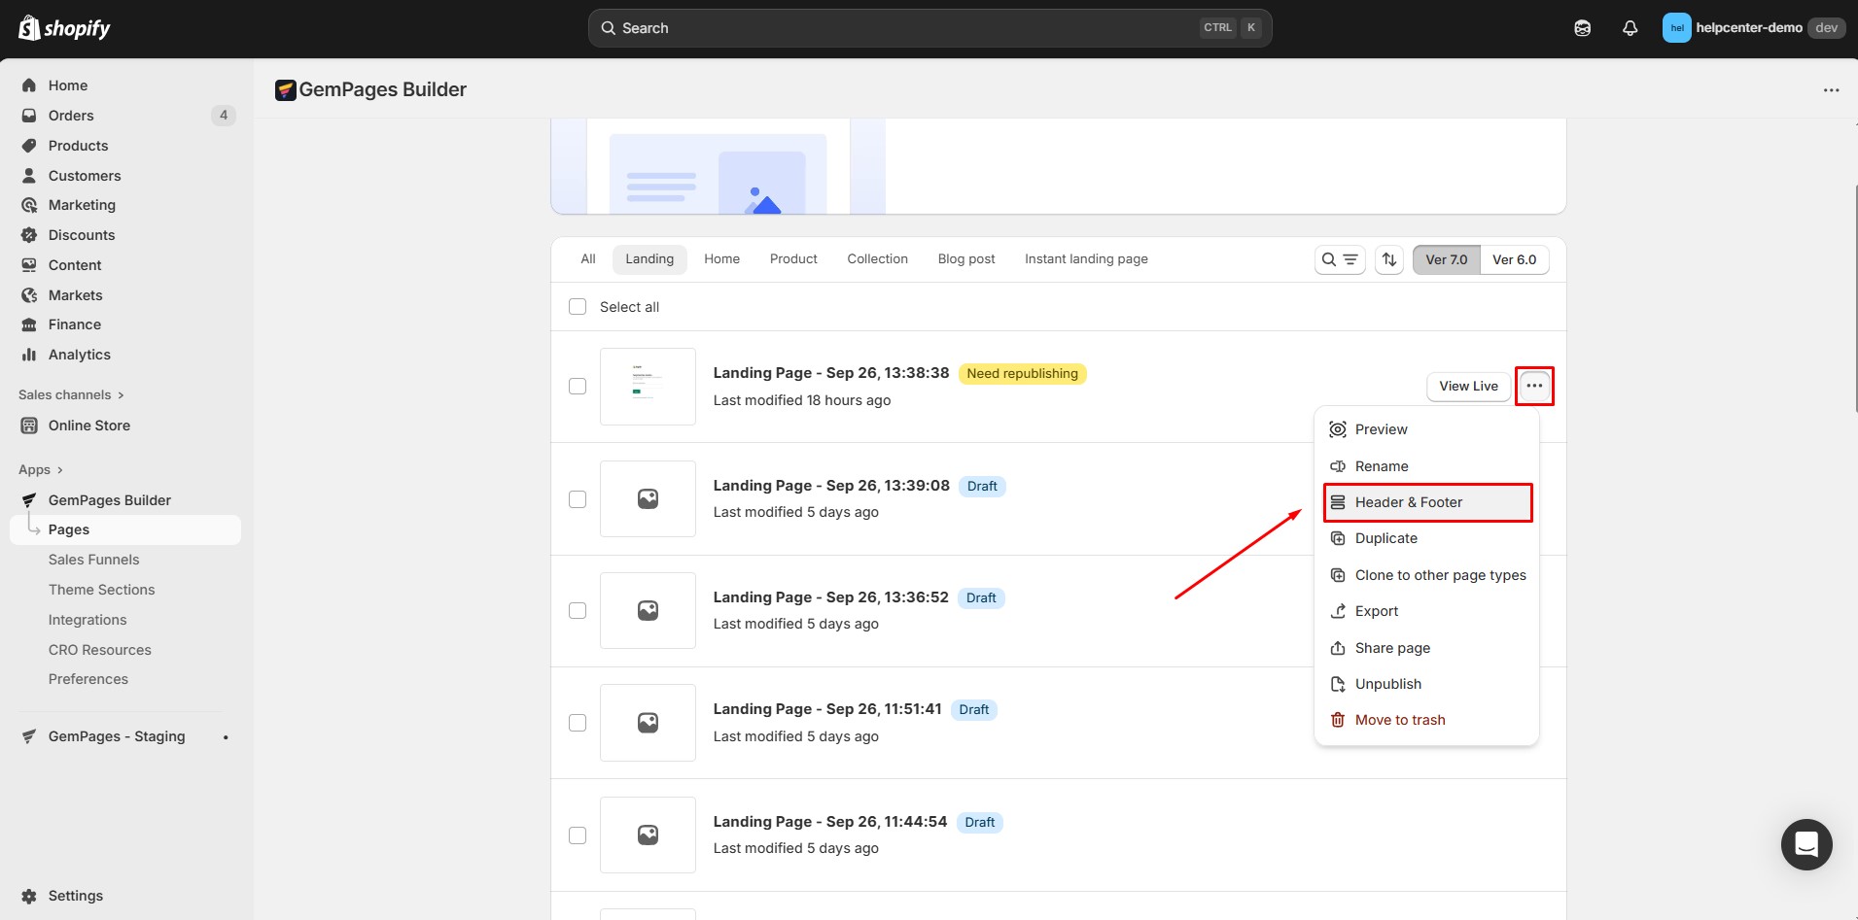Check the checkbox for Landing Page Sep 26, 13:39:08
This screenshot has height=920, width=1858.
578,498
